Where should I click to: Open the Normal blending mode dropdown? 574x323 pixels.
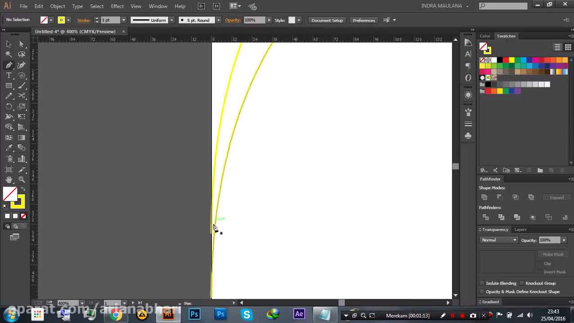pos(499,240)
